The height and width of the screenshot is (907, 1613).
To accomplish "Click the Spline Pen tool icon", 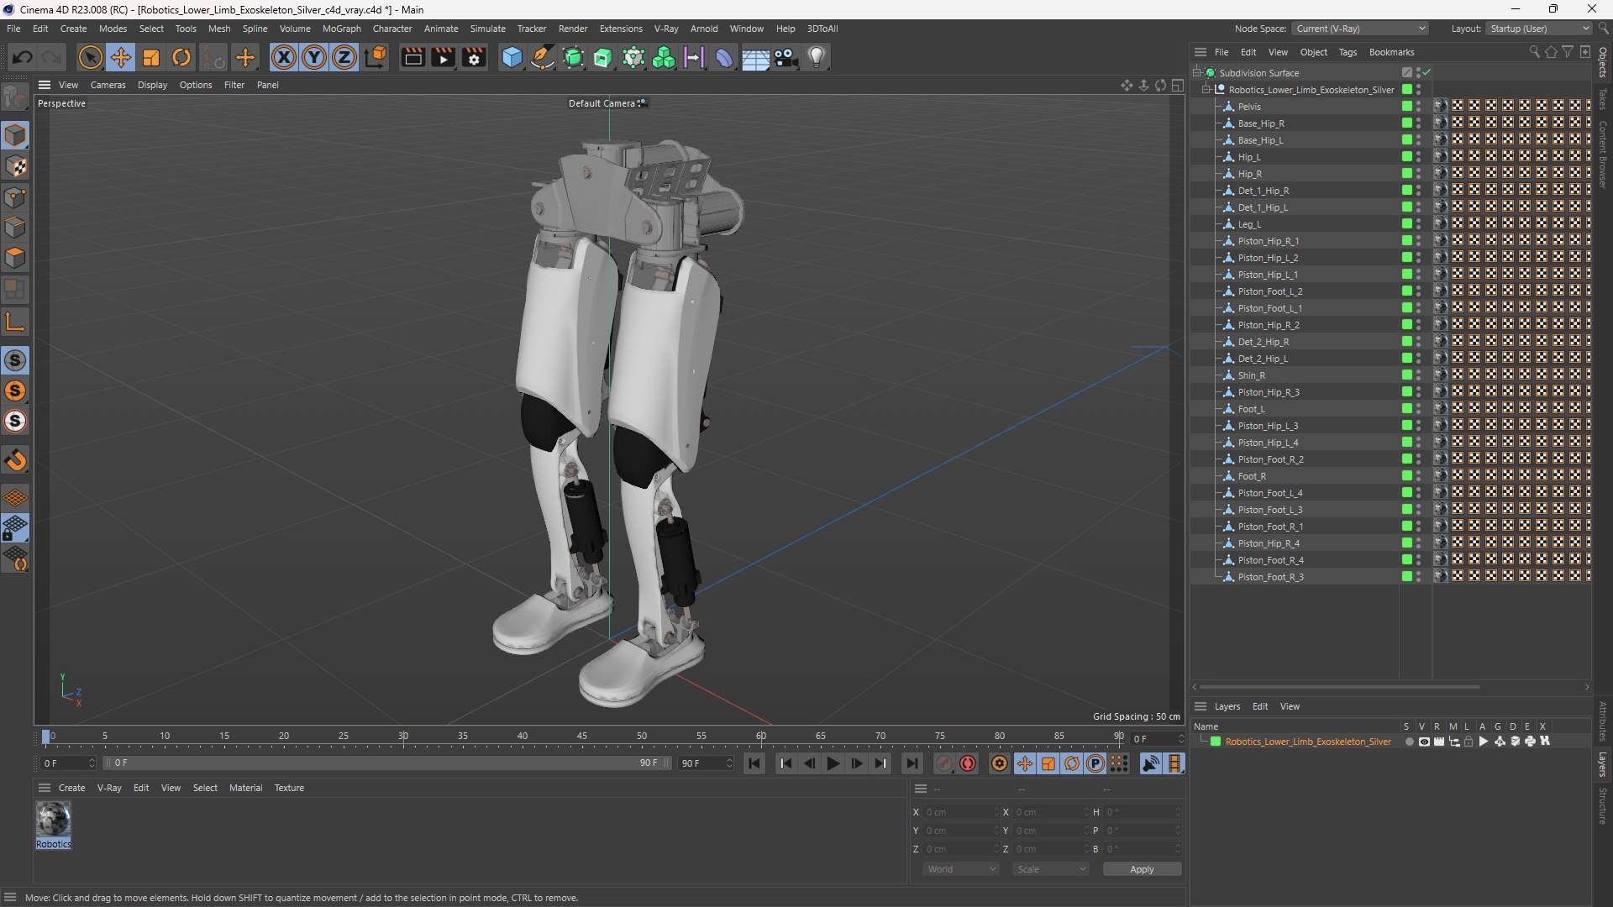I will coord(543,57).
